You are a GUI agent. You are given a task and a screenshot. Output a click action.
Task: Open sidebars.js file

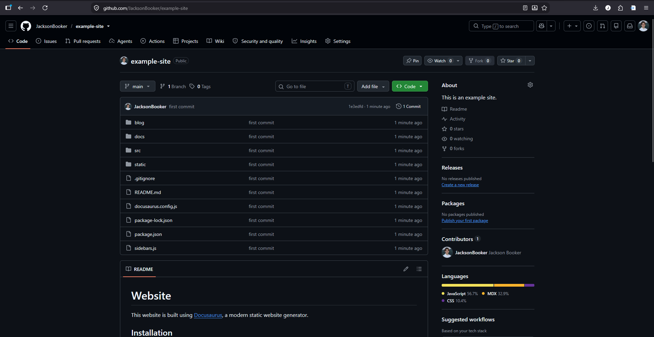pos(145,248)
